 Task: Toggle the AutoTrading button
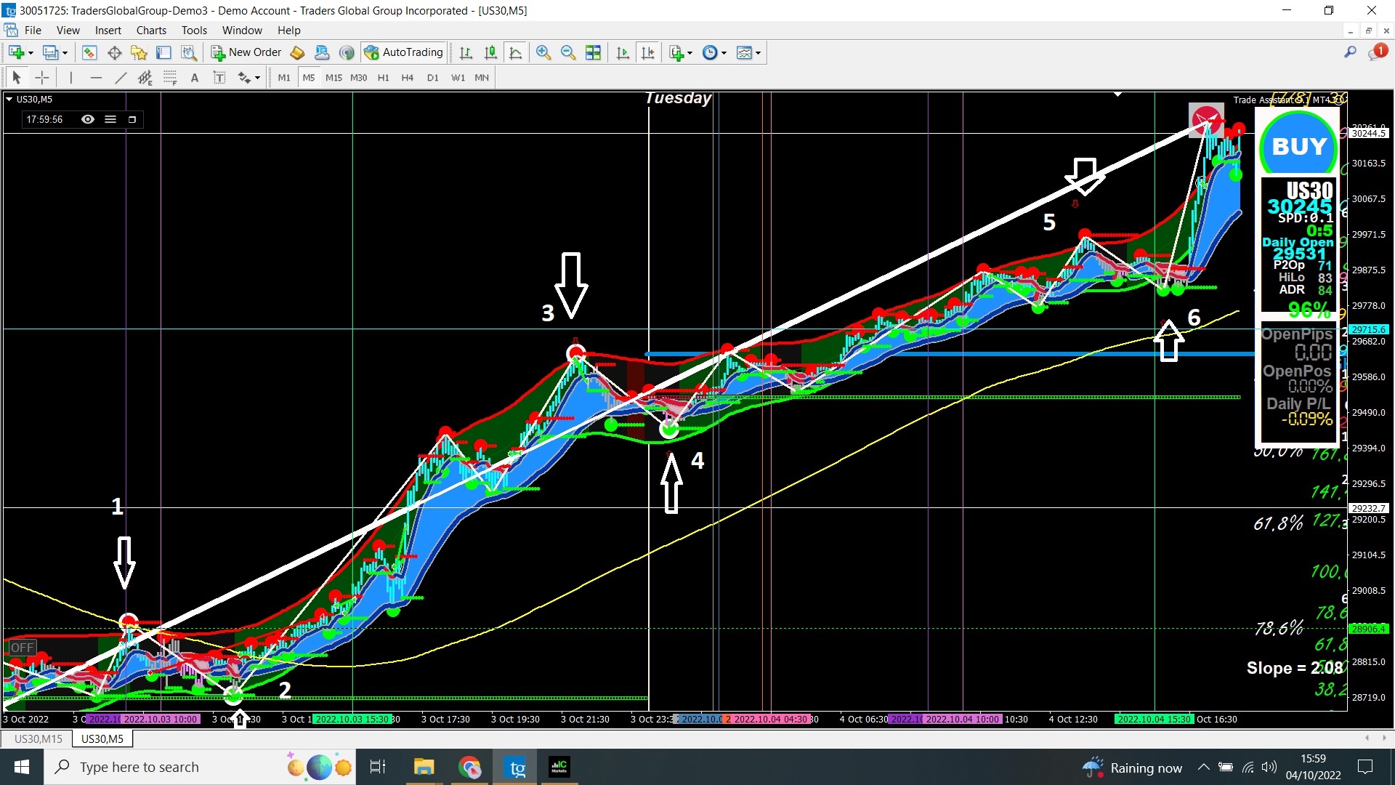(x=404, y=52)
